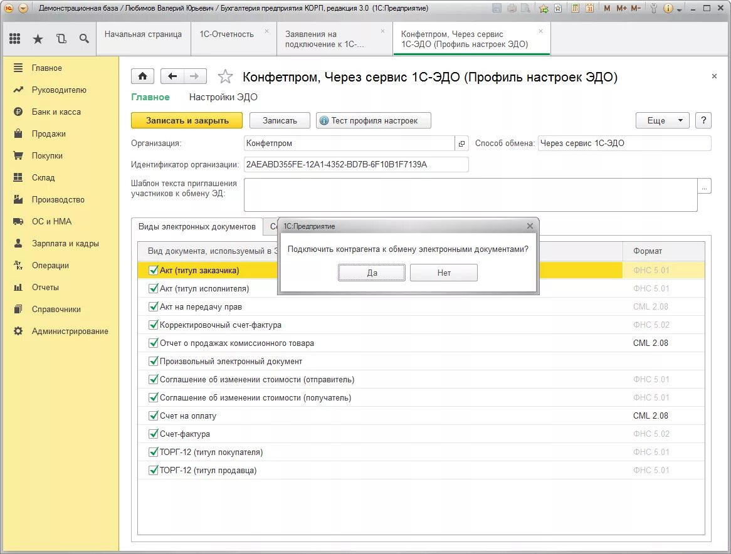Click the Организация input field
The height and width of the screenshot is (554, 731).
point(349,144)
